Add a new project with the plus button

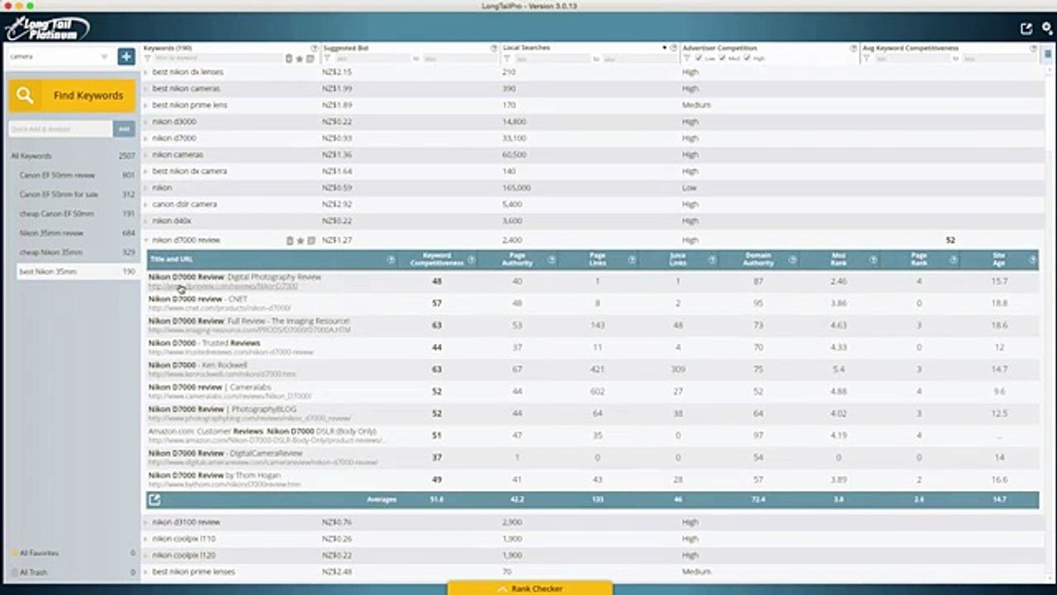pyautogui.click(x=126, y=56)
